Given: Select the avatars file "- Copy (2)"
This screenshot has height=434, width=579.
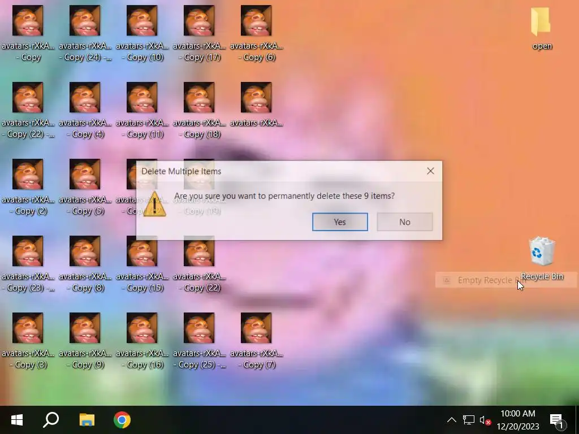Looking at the screenshot, I should [28, 186].
